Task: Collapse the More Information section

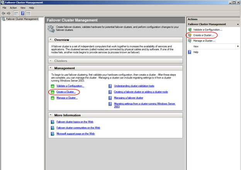Action: click(x=51, y=115)
